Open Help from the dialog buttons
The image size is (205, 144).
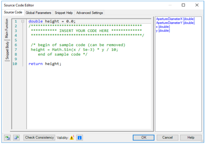(191, 138)
